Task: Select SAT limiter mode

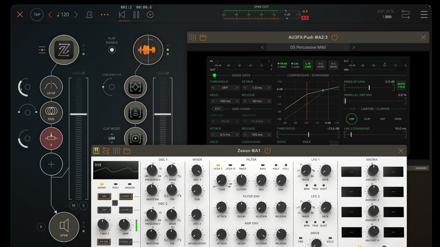Action: pyautogui.click(x=382, y=119)
